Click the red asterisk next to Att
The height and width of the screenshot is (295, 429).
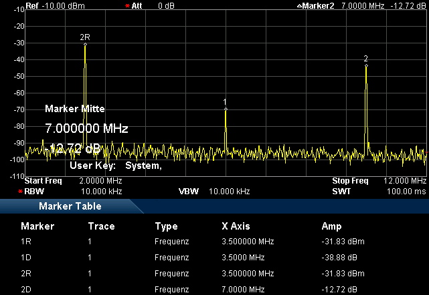coord(127,5)
